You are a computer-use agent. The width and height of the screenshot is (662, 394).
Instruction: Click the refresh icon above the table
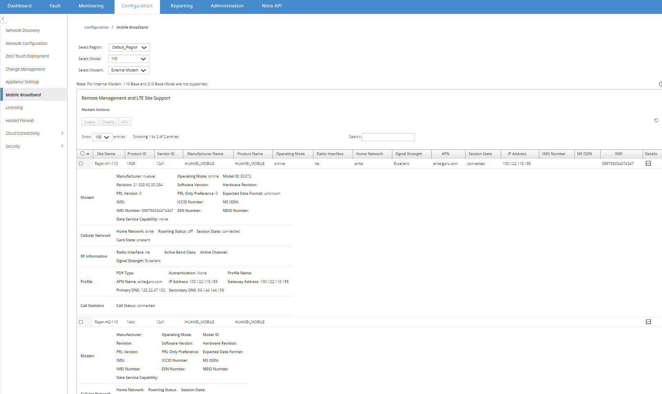pyautogui.click(x=656, y=120)
